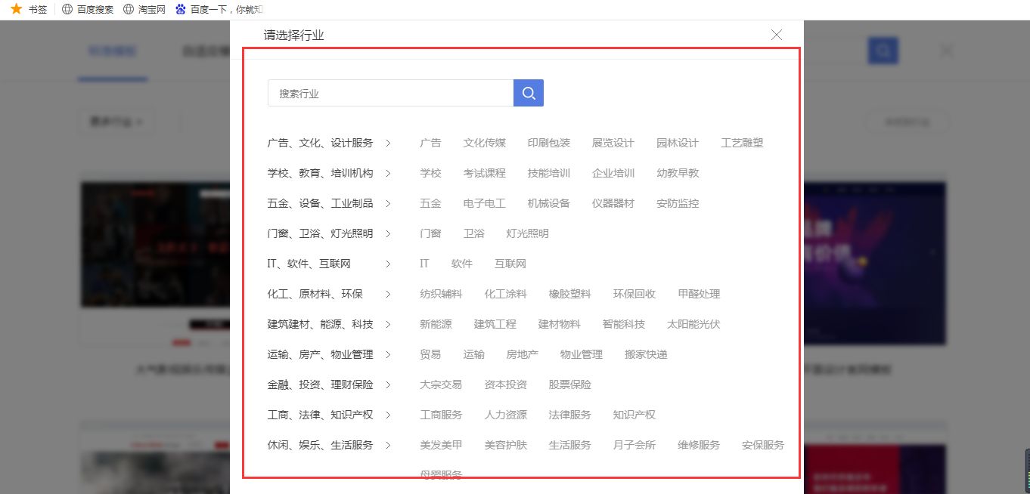Image resolution: width=1030 pixels, height=494 pixels.
Task: Select the 文化传媒 industry
Action: coord(483,142)
